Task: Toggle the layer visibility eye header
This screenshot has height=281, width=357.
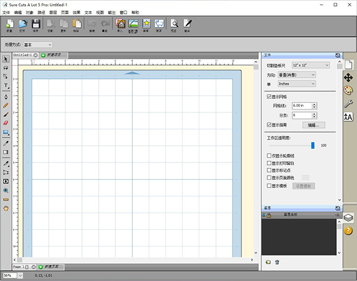Action: coord(264,215)
